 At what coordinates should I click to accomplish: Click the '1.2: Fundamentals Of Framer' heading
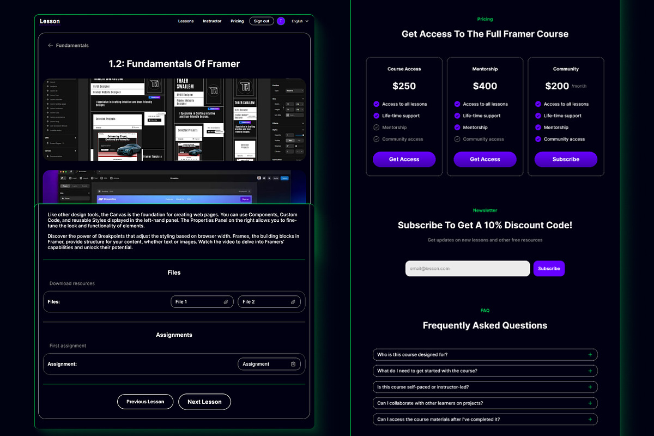point(174,64)
